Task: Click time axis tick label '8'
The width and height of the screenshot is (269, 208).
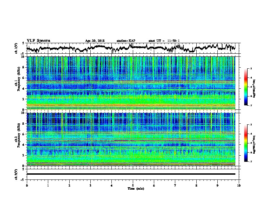Action: click(196, 185)
